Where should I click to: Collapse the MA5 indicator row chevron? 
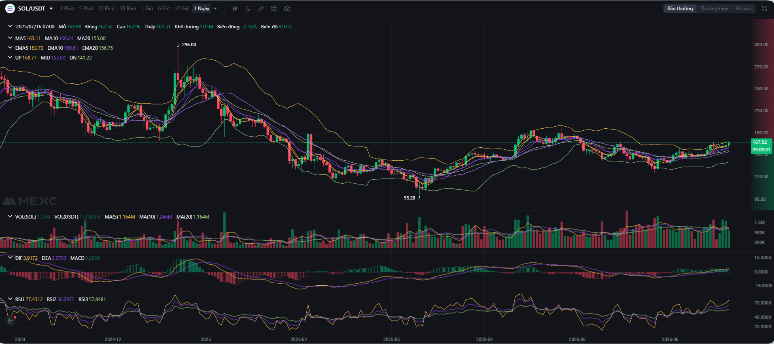(10, 38)
